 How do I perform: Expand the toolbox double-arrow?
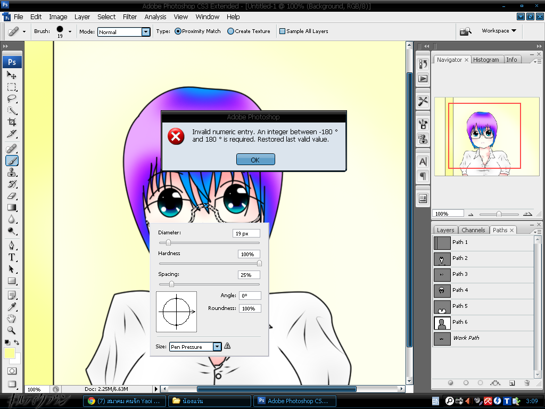pos(5,46)
